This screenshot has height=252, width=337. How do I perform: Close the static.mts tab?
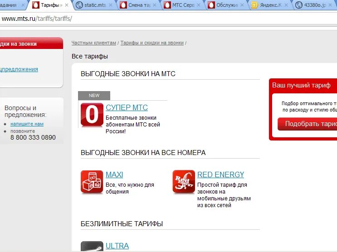pos(111,5)
